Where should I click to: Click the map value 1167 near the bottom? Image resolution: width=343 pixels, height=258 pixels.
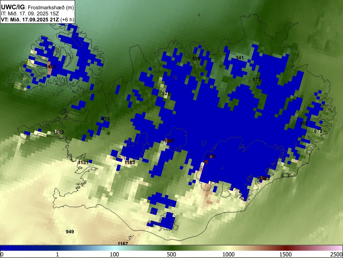pyautogui.click(x=123, y=243)
